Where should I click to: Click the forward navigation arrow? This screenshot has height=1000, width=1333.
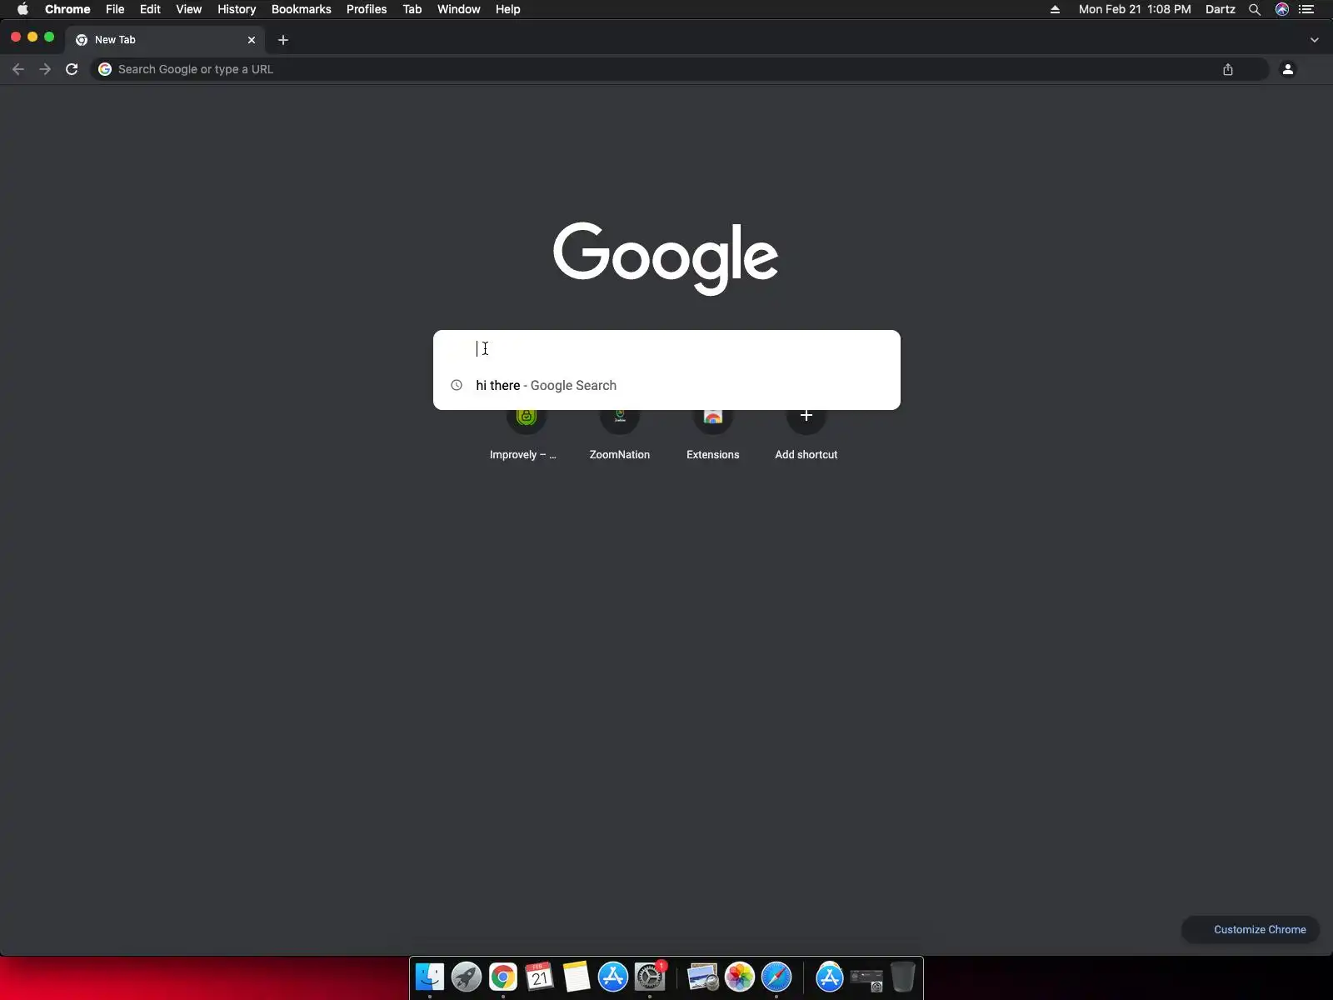pos(45,69)
